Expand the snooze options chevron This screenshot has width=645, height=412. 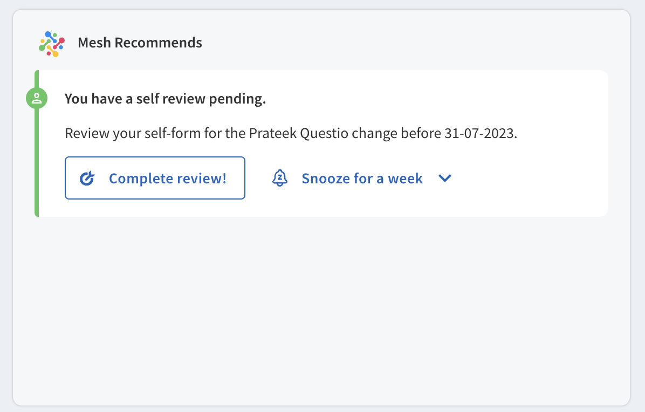[445, 178]
